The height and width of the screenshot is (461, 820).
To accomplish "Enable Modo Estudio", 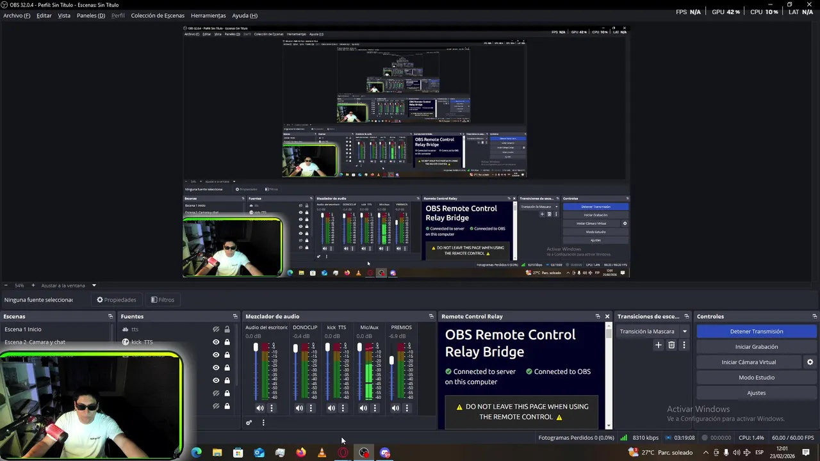I will pyautogui.click(x=757, y=377).
